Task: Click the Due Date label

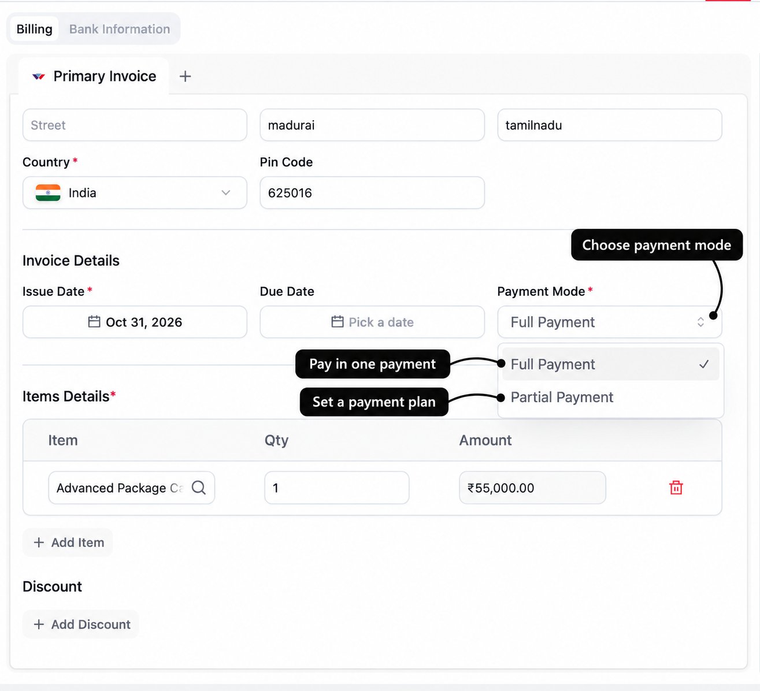Action: (287, 292)
